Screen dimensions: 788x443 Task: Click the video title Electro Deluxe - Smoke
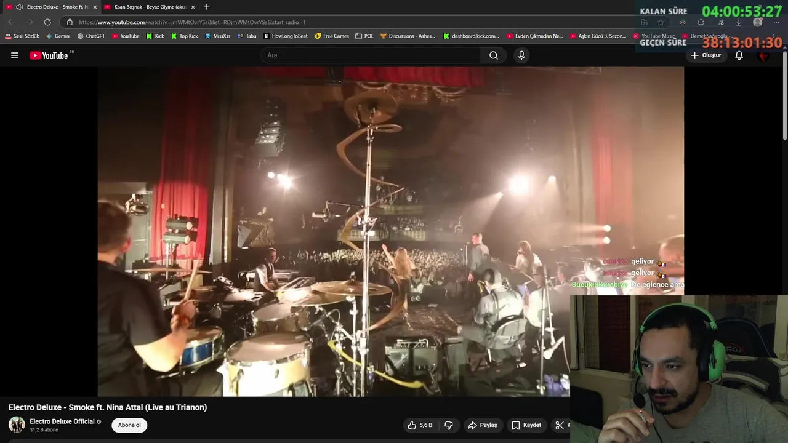pyautogui.click(x=108, y=407)
